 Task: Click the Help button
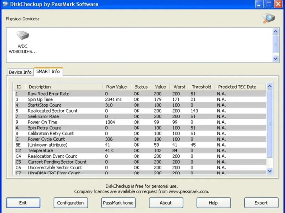(x=213, y=203)
